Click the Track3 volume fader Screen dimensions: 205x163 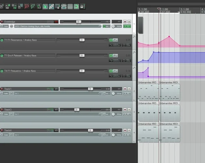tap(76, 110)
